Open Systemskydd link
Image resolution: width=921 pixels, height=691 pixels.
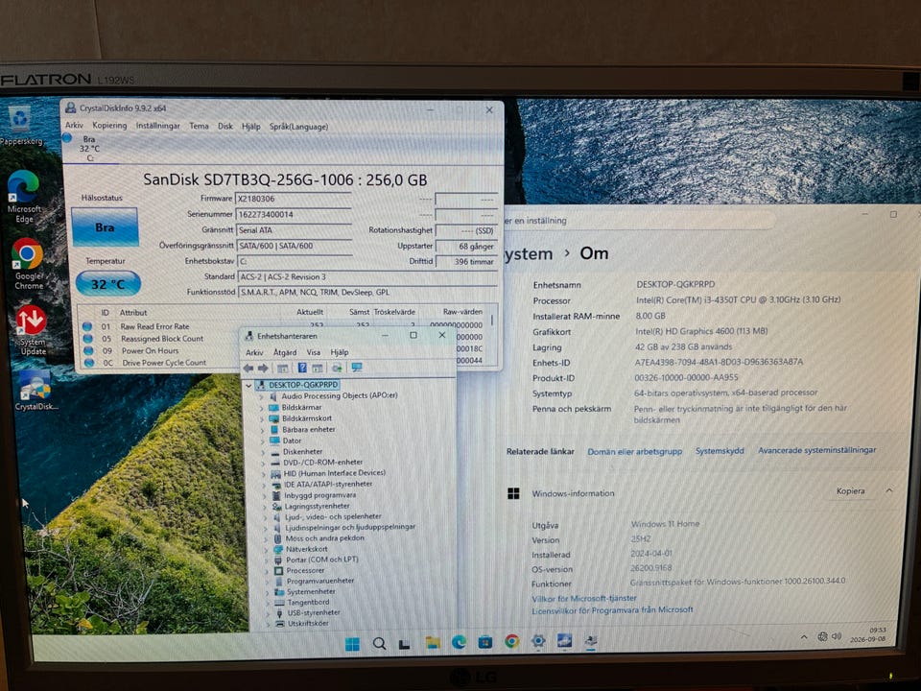(720, 451)
